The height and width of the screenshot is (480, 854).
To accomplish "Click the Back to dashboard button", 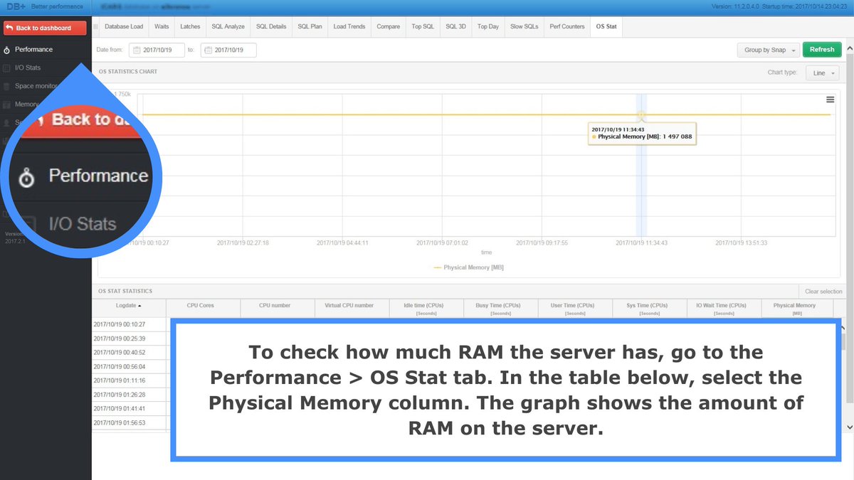I will pyautogui.click(x=45, y=28).
